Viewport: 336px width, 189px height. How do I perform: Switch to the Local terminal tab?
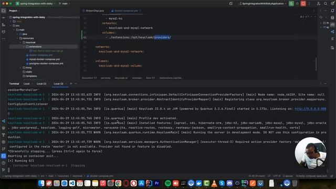[x=27, y=83]
